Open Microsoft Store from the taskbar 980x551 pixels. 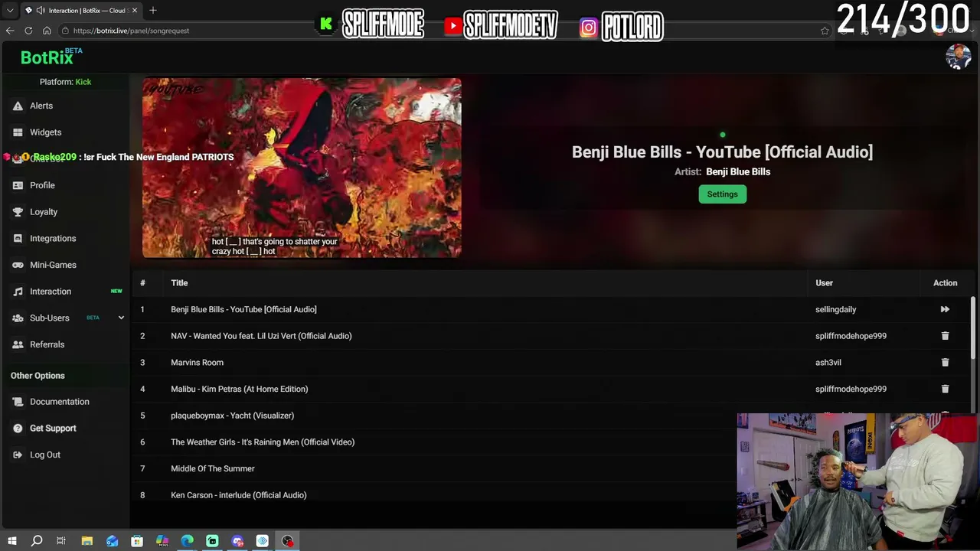[x=137, y=541]
